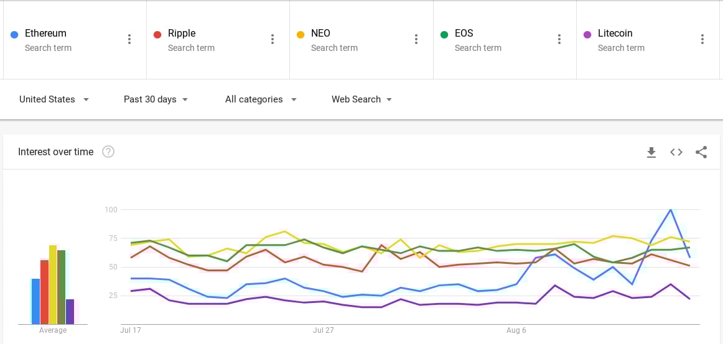Click the Ethereum search term
Viewport: 723px width, 344px height.
(x=45, y=34)
